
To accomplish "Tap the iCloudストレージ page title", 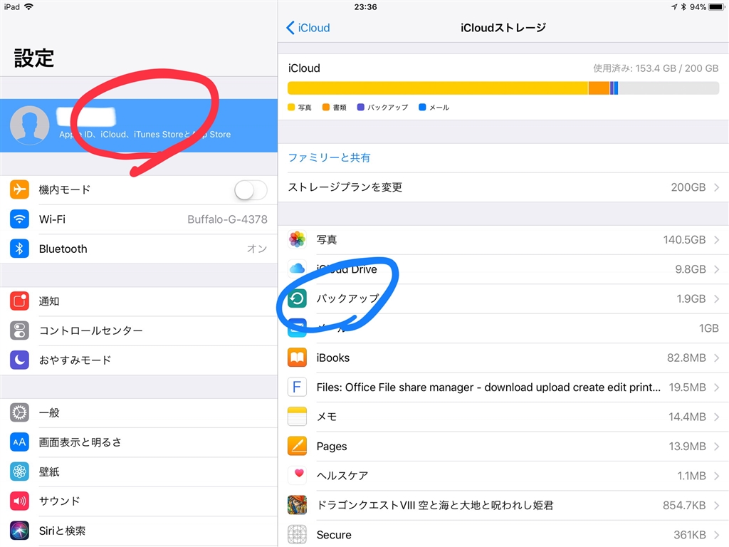I will click(503, 28).
